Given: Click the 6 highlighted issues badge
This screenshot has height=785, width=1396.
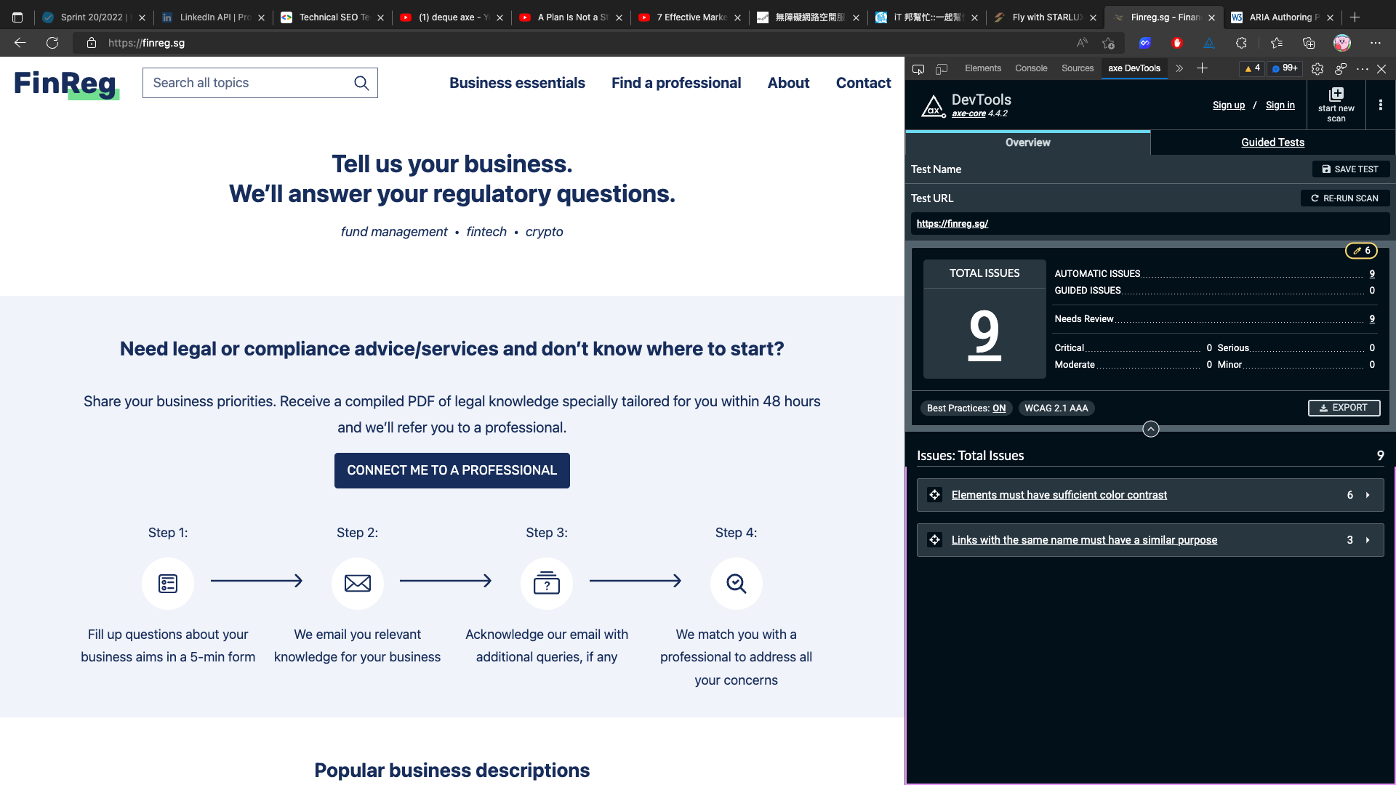Looking at the screenshot, I should (x=1361, y=251).
